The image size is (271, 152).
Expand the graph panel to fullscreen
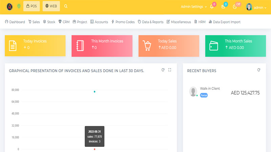(170, 70)
